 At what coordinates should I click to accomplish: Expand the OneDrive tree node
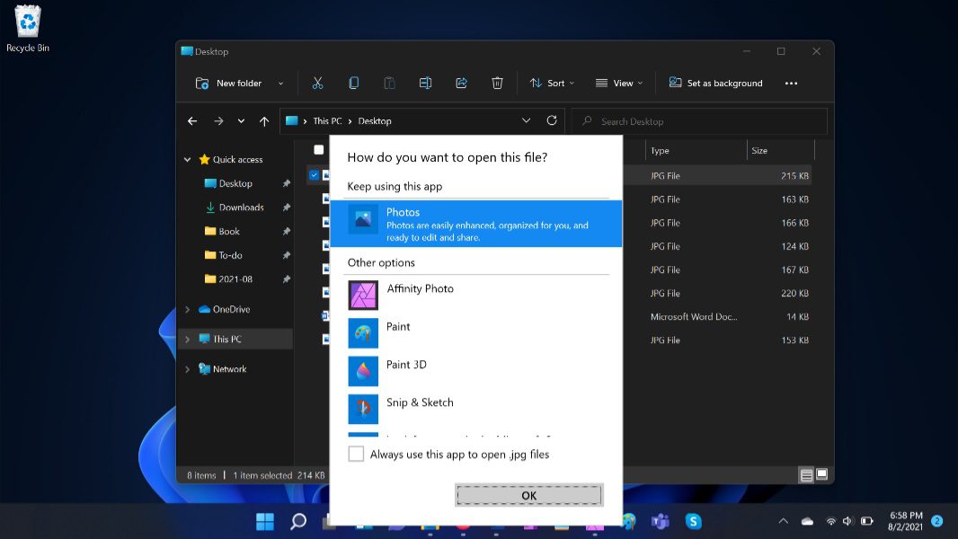[x=188, y=309]
